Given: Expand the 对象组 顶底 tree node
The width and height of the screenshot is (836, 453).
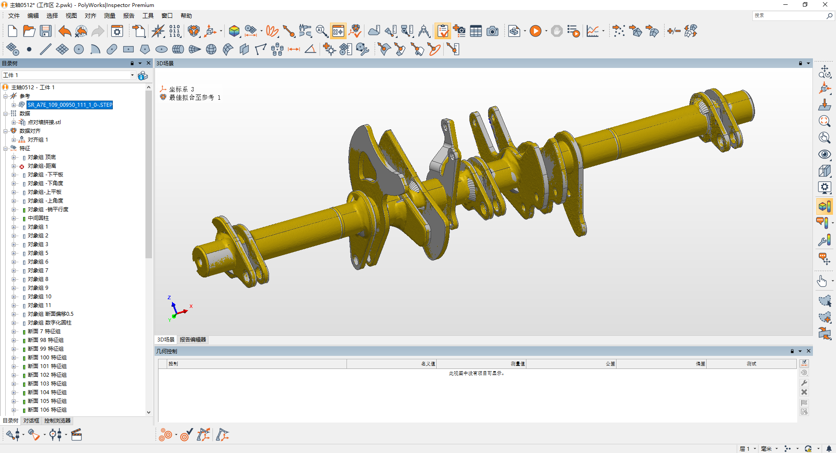Looking at the screenshot, I should click(13, 157).
